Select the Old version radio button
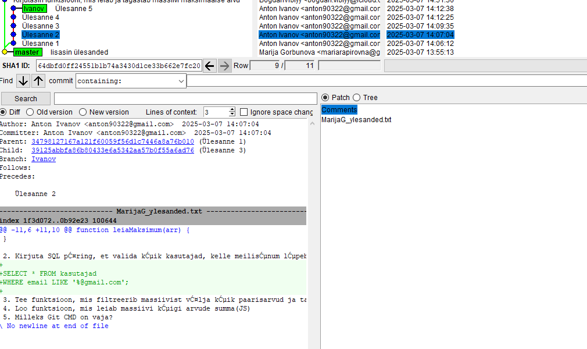This screenshot has width=587, height=349. click(31, 112)
